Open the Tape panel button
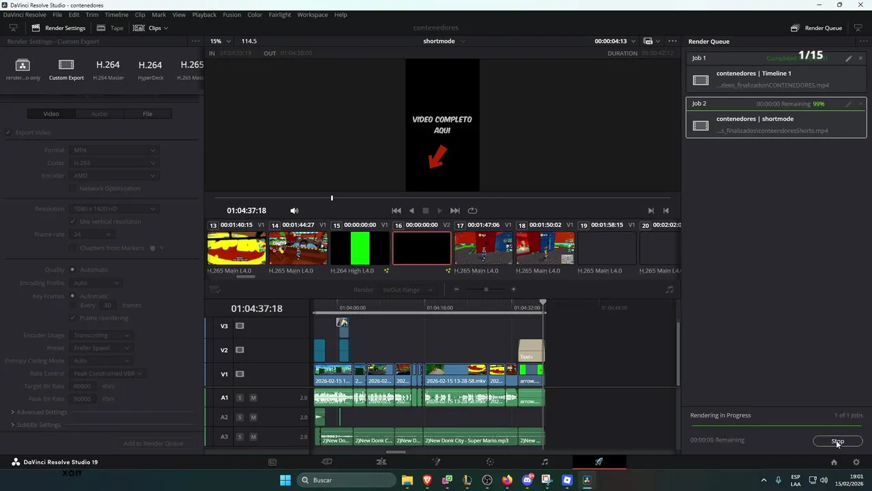872x491 pixels. (110, 28)
